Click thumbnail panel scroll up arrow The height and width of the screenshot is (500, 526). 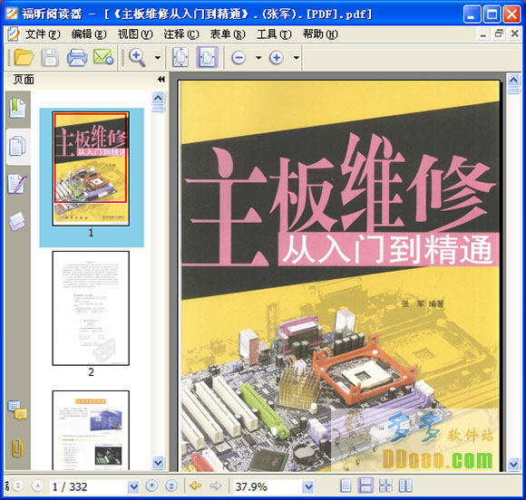coord(158,98)
